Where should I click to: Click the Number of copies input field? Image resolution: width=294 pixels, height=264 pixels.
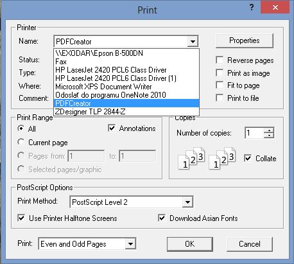(x=255, y=133)
